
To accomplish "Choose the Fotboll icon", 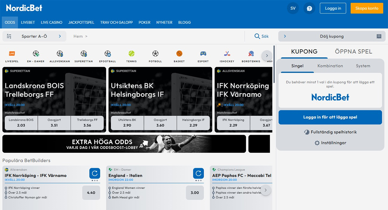I will 156,54.
